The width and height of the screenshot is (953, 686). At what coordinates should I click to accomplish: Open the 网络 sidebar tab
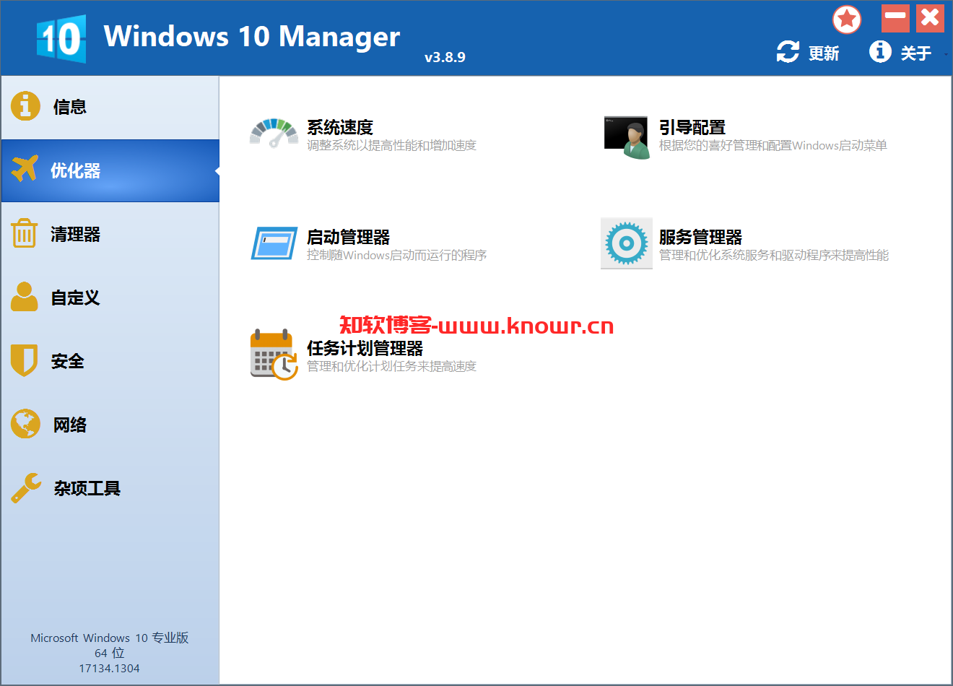pos(110,425)
